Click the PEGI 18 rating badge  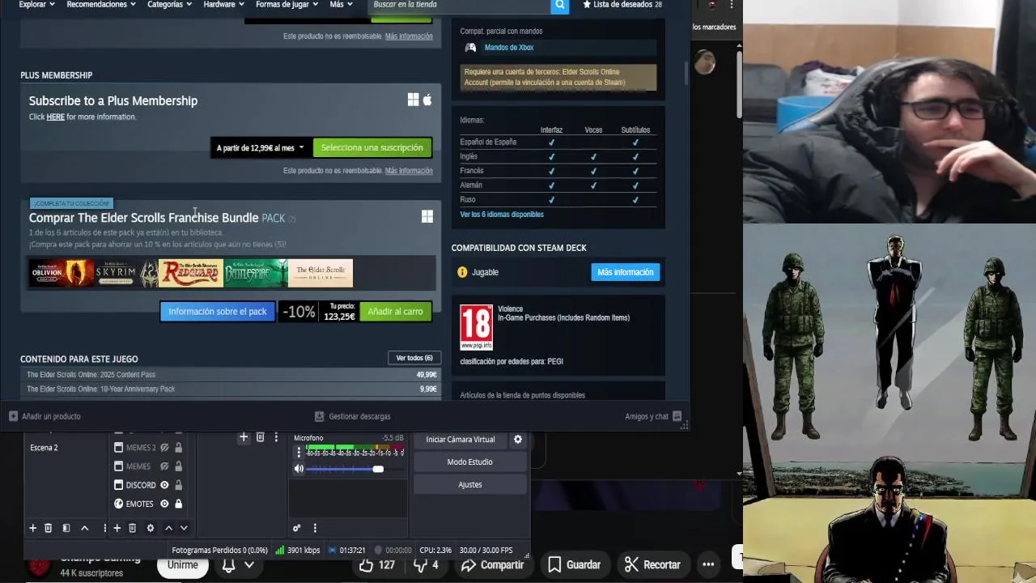tap(476, 327)
